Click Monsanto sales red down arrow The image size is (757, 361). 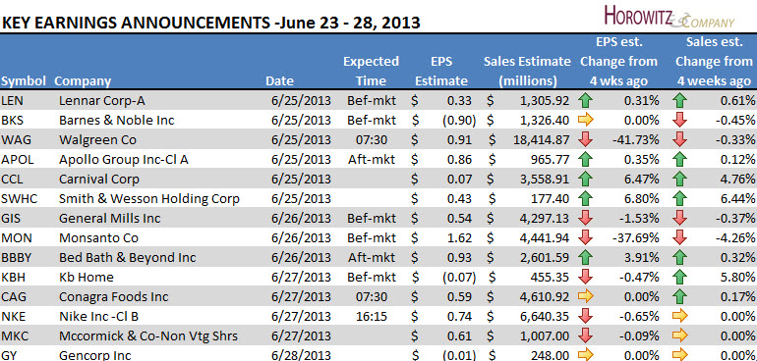[679, 237]
